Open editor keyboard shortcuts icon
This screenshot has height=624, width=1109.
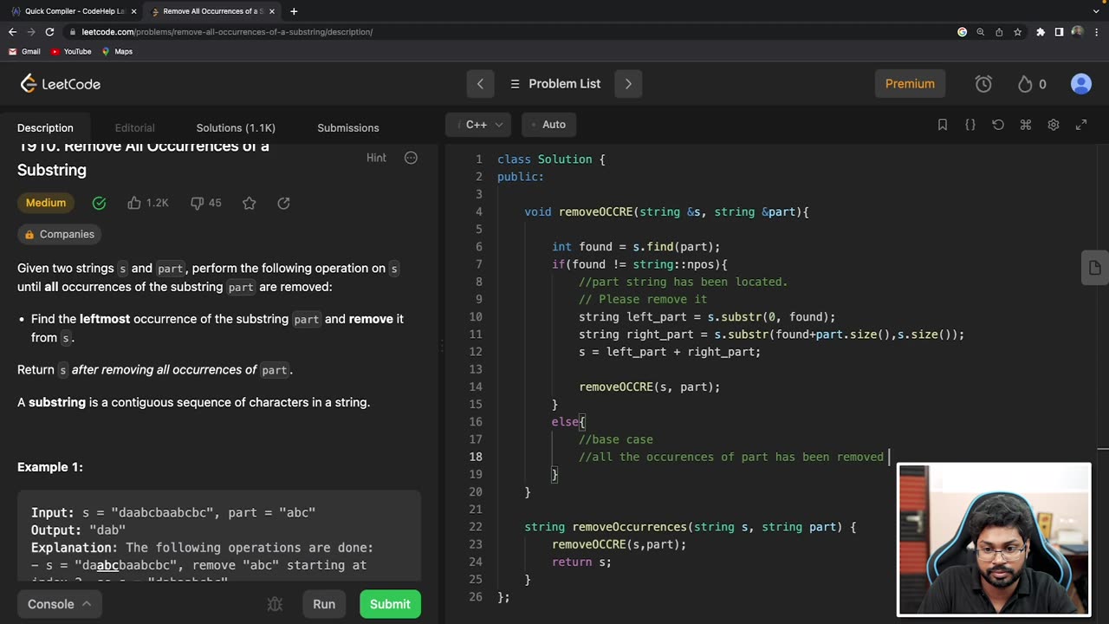pos(1026,125)
